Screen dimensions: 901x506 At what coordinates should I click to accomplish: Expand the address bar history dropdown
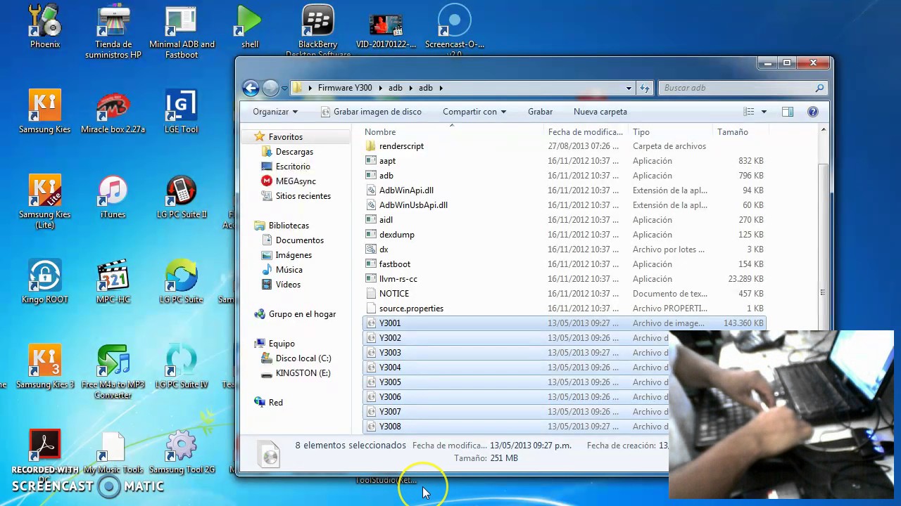pyautogui.click(x=629, y=88)
